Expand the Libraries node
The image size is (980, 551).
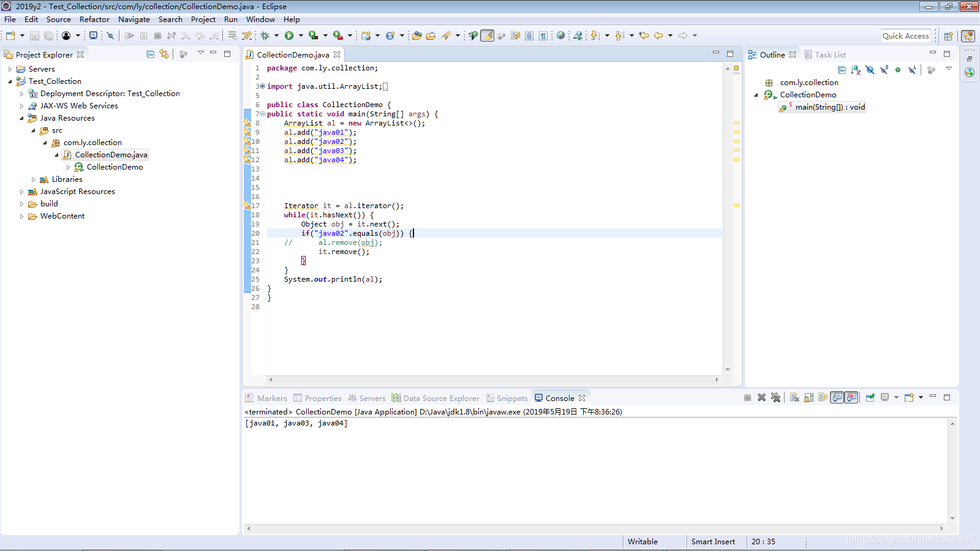coord(33,179)
